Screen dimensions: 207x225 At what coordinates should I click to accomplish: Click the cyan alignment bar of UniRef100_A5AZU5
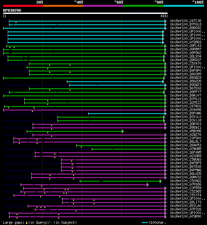[115, 82]
